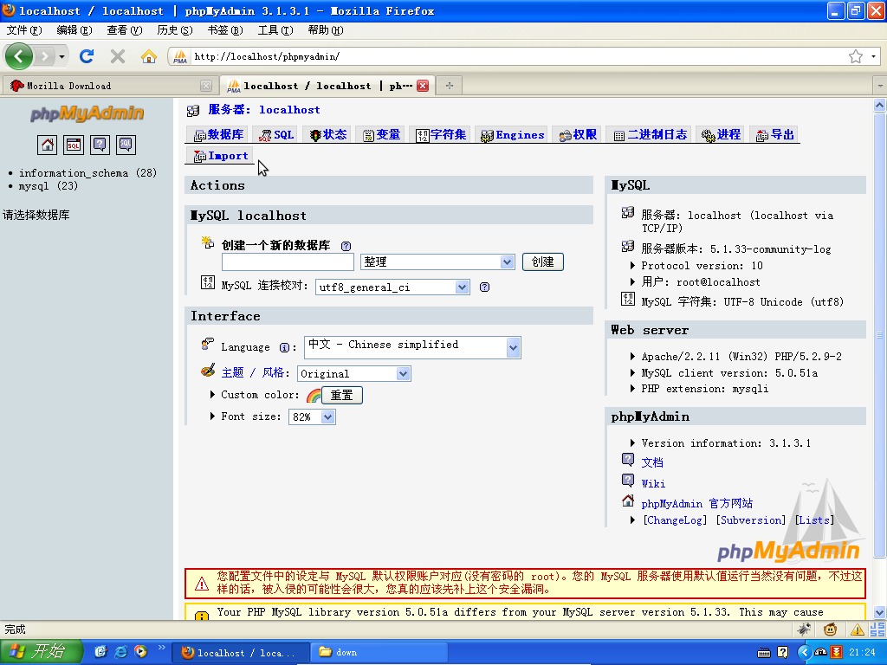This screenshot has height=665, width=887.
Task: Click the 创建 create button
Action: tap(542, 261)
